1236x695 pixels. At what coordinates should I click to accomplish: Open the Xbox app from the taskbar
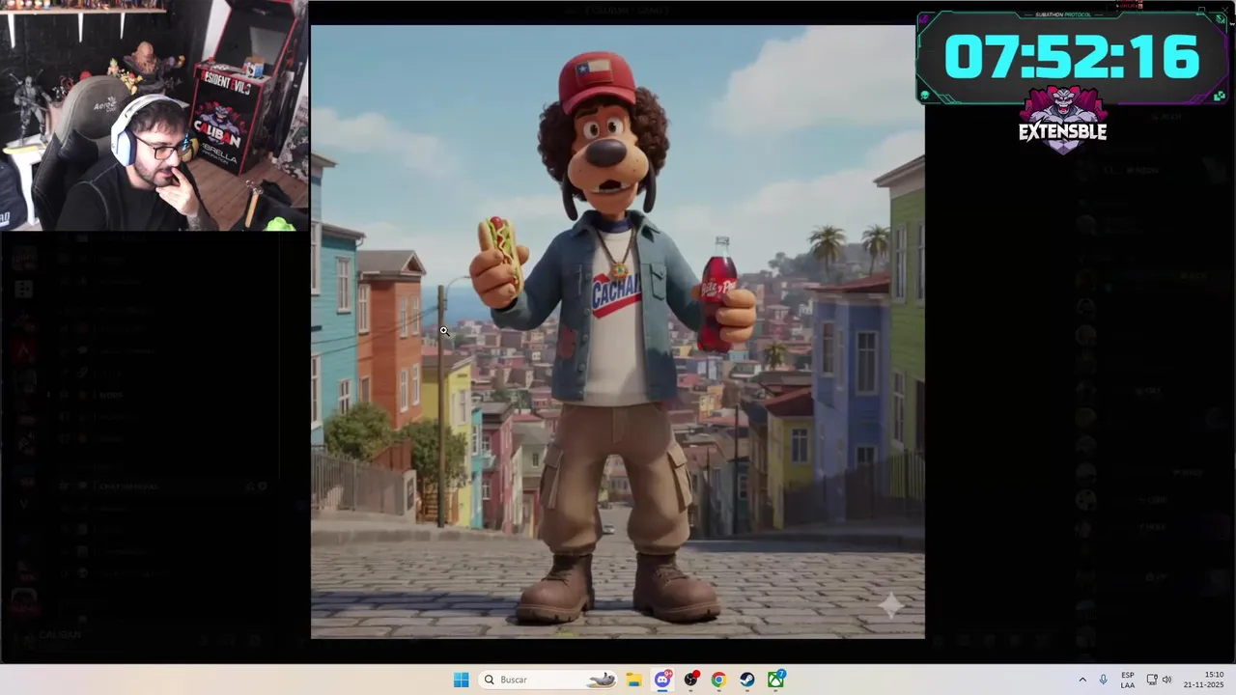point(775,680)
